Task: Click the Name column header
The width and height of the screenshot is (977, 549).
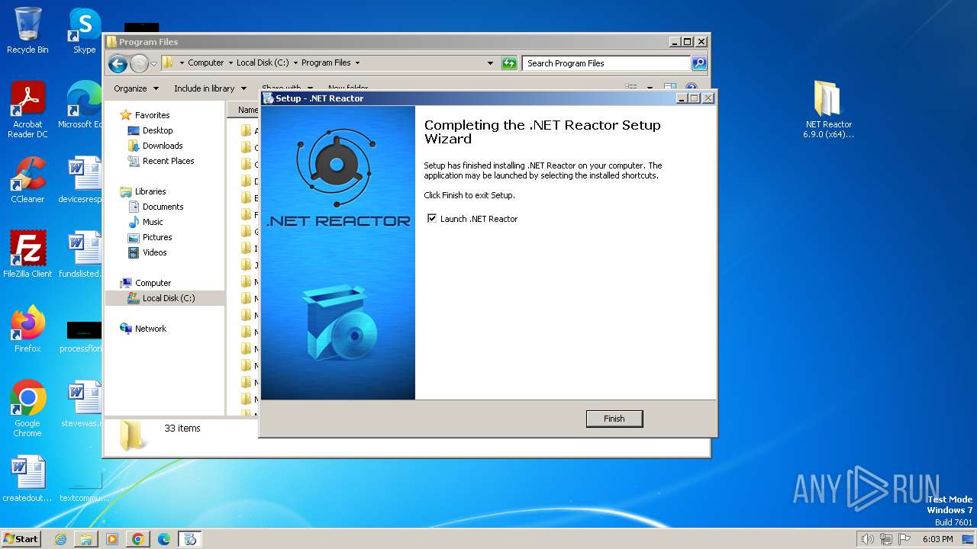Action: [x=244, y=110]
